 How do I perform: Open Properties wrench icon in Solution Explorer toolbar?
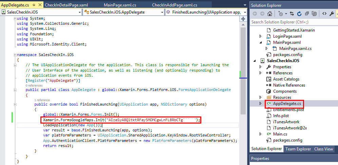click(332, 14)
